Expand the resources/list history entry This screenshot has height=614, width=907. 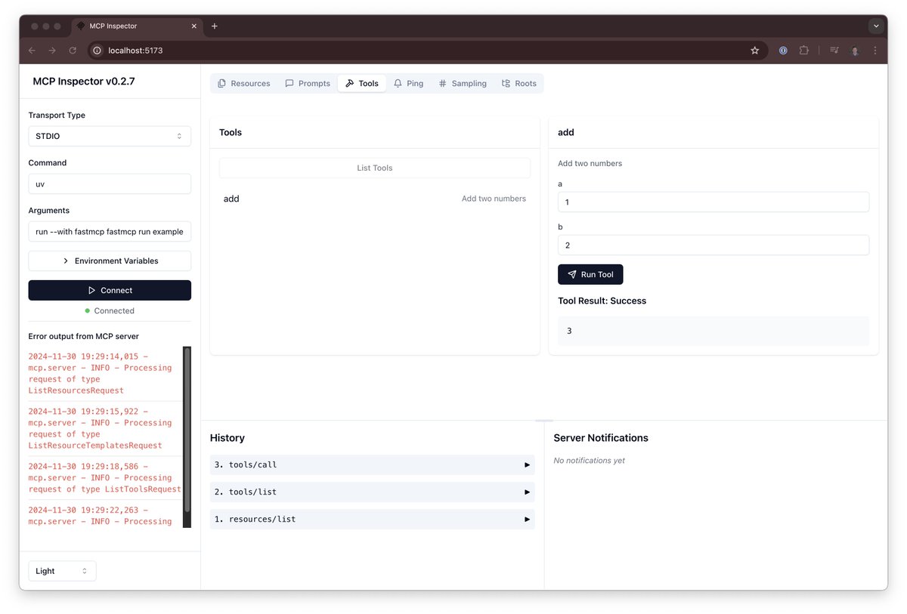(372, 519)
